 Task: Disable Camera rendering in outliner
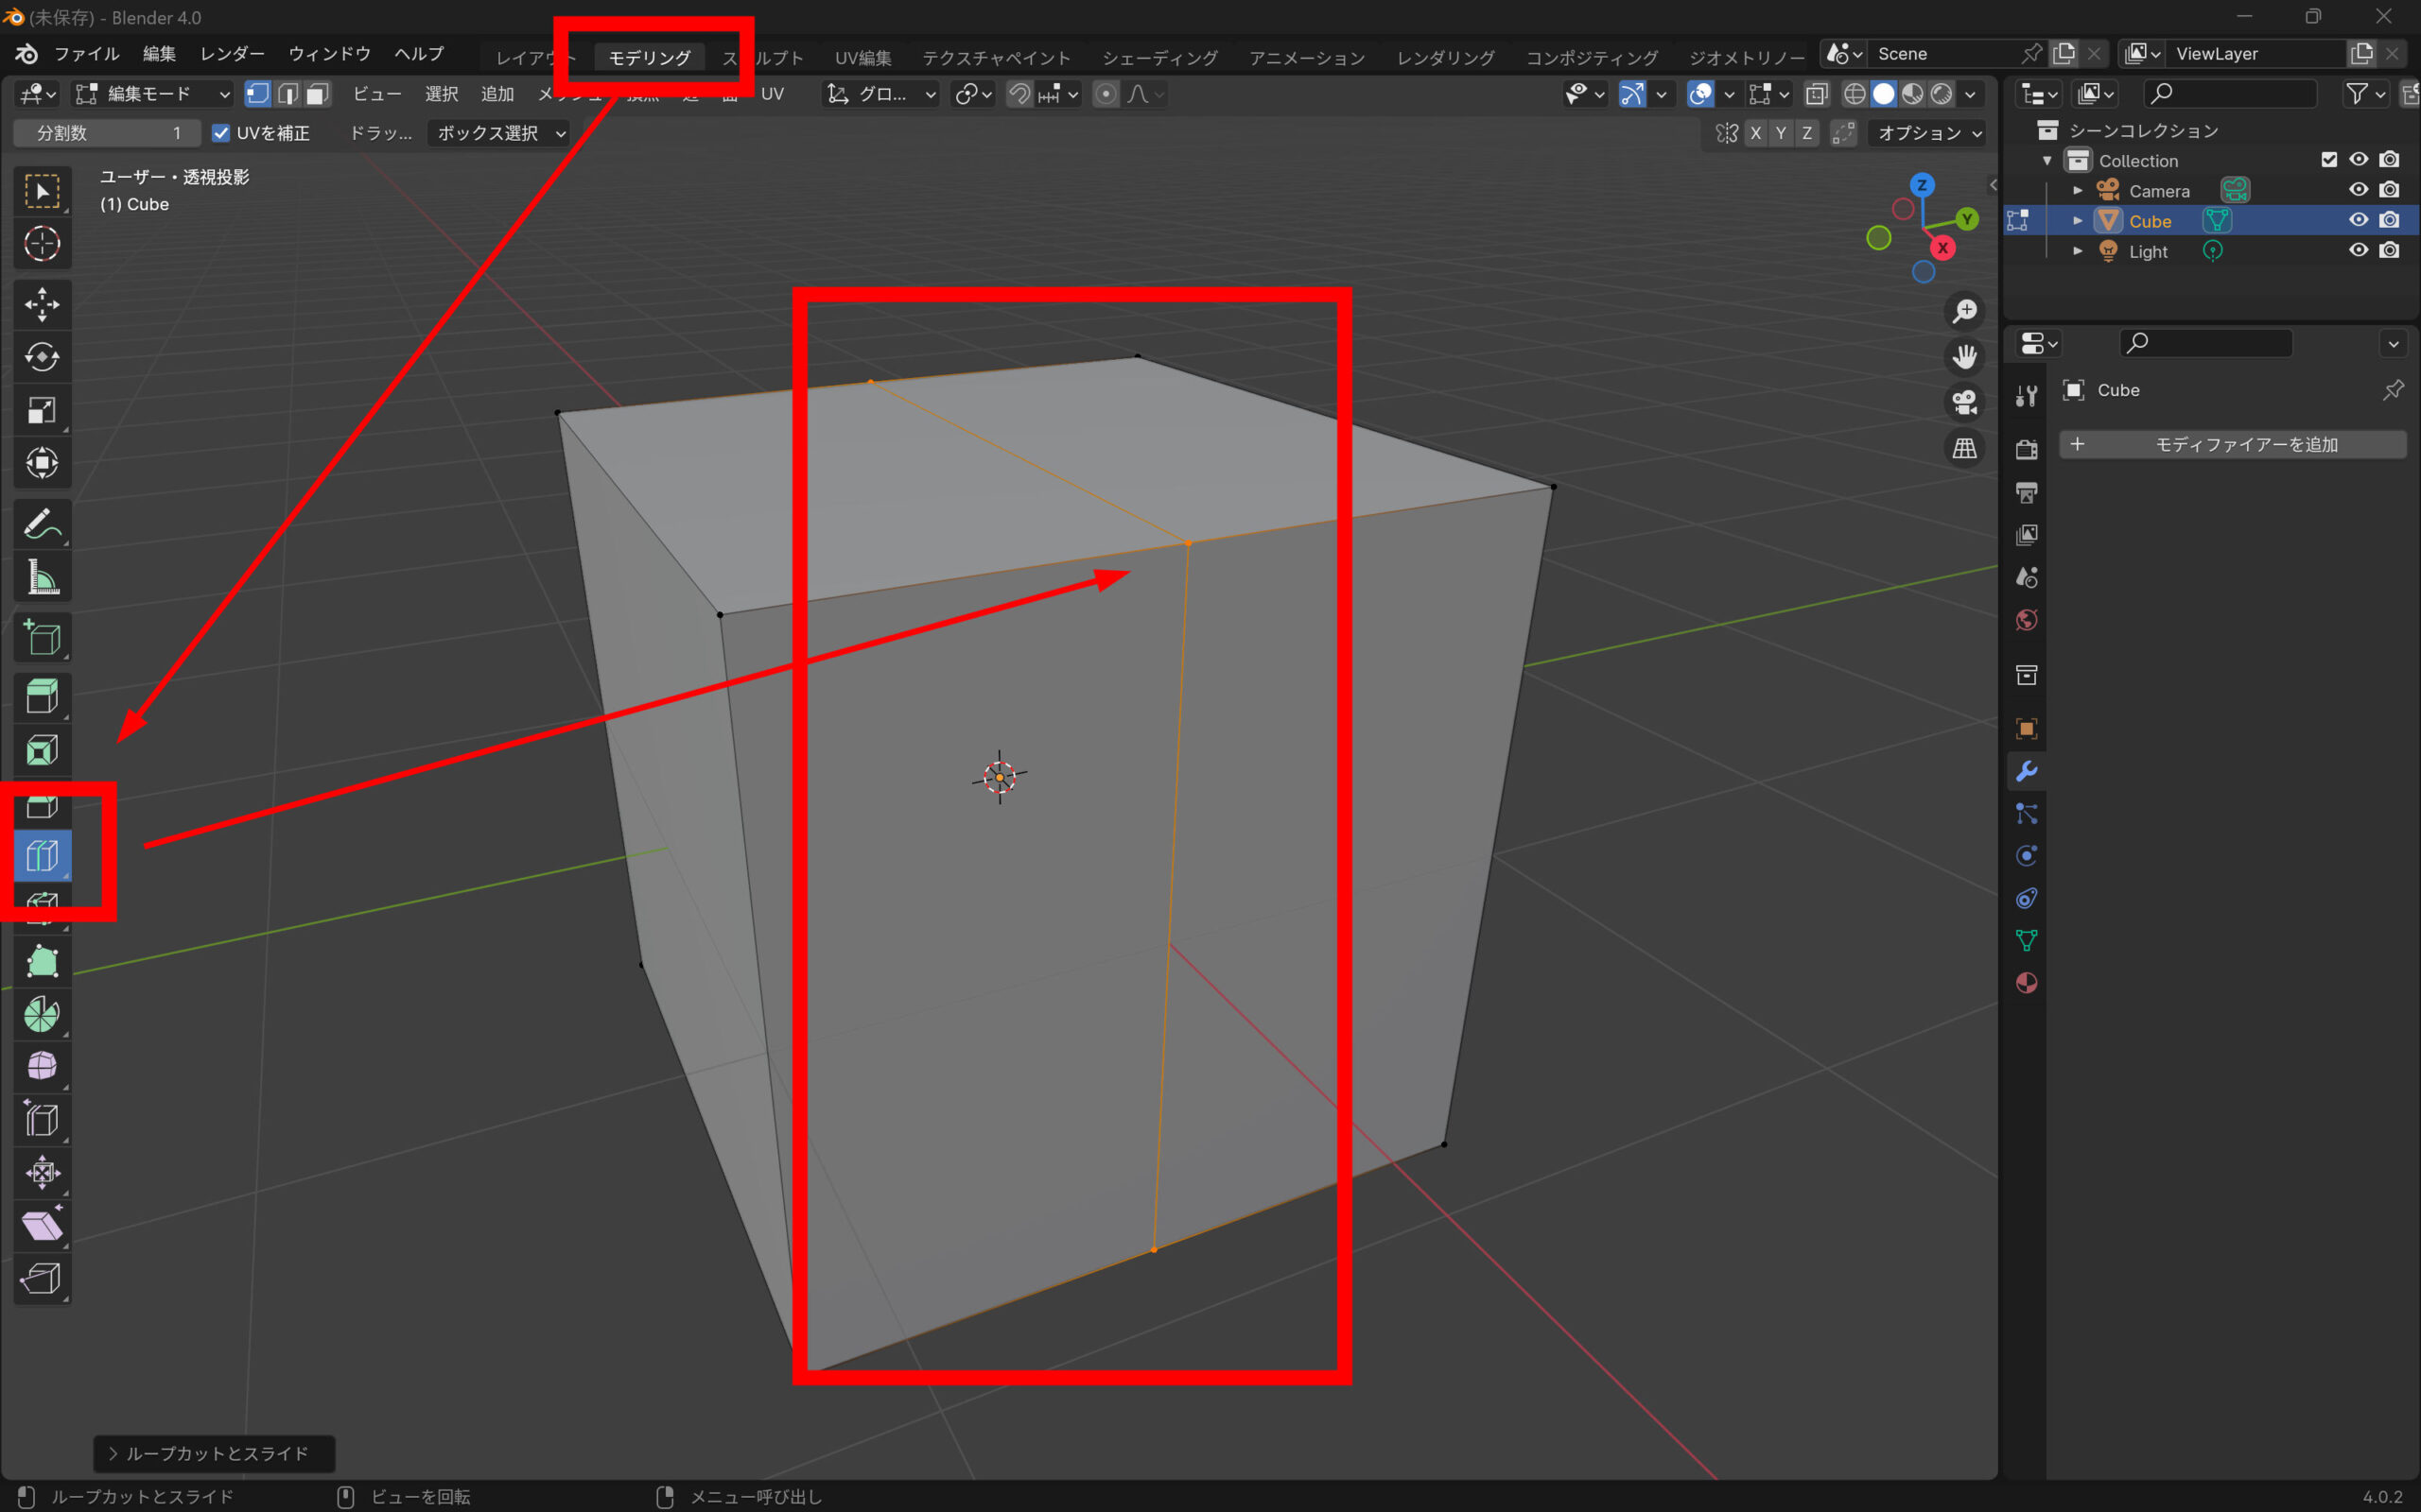(2389, 190)
